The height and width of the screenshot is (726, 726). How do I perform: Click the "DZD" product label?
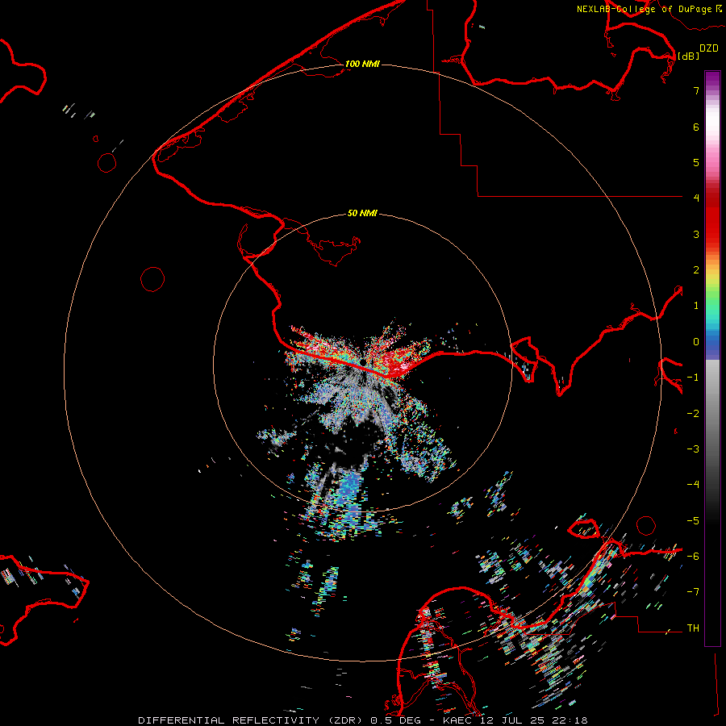(709, 48)
